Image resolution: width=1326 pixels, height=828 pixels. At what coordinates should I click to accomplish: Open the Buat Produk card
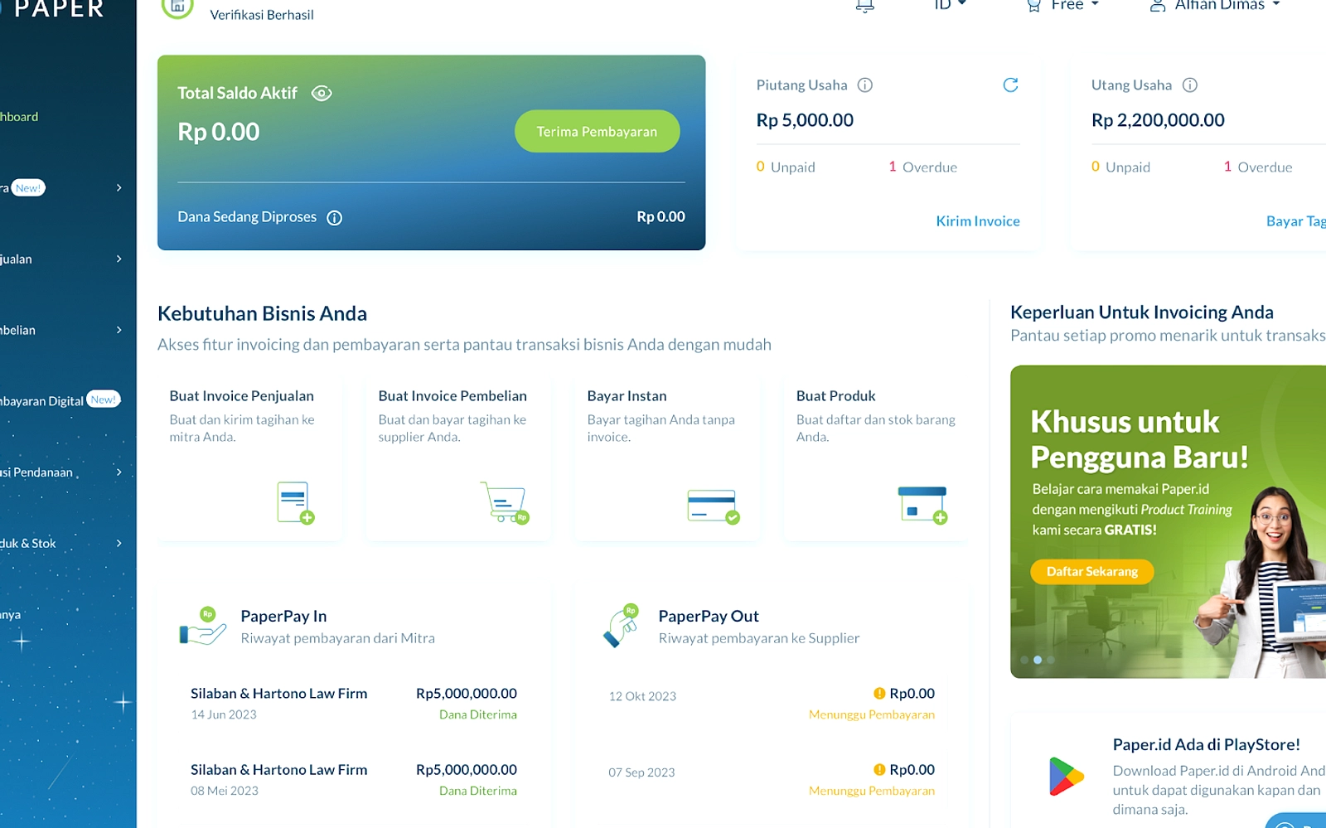876,460
